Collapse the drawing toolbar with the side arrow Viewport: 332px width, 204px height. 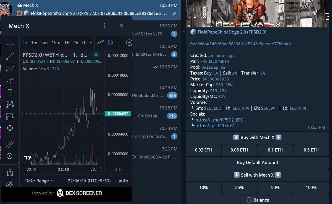coord(18,163)
